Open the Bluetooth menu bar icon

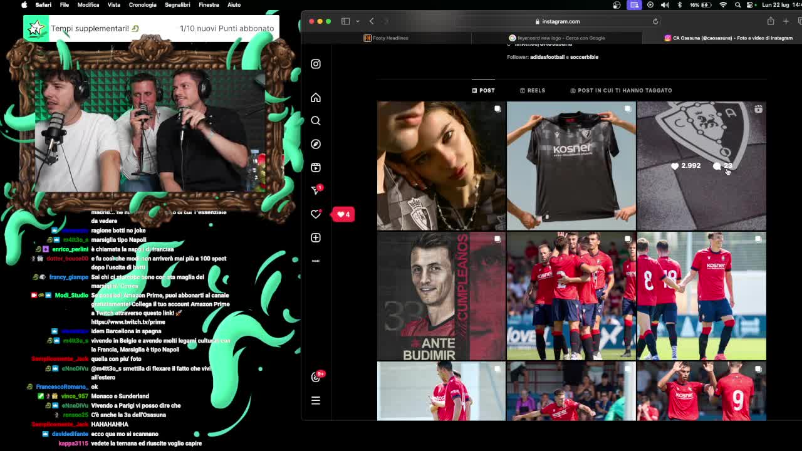pos(680,5)
